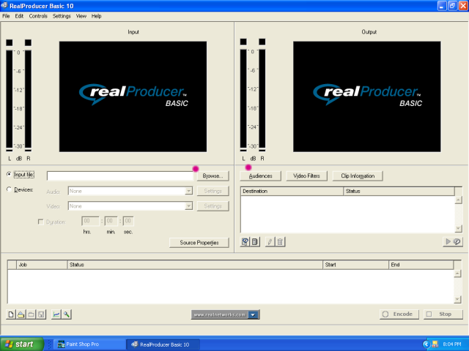Click destination list scroll down arrow
Screen dimensions: 469x351
tap(458, 229)
